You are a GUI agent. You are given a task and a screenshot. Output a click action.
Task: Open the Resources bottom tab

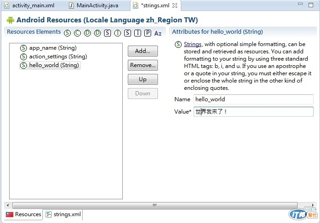tap(23, 214)
